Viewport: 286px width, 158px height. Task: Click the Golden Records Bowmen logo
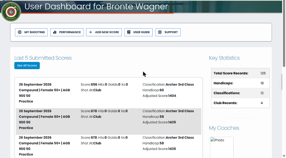coord(11,12)
